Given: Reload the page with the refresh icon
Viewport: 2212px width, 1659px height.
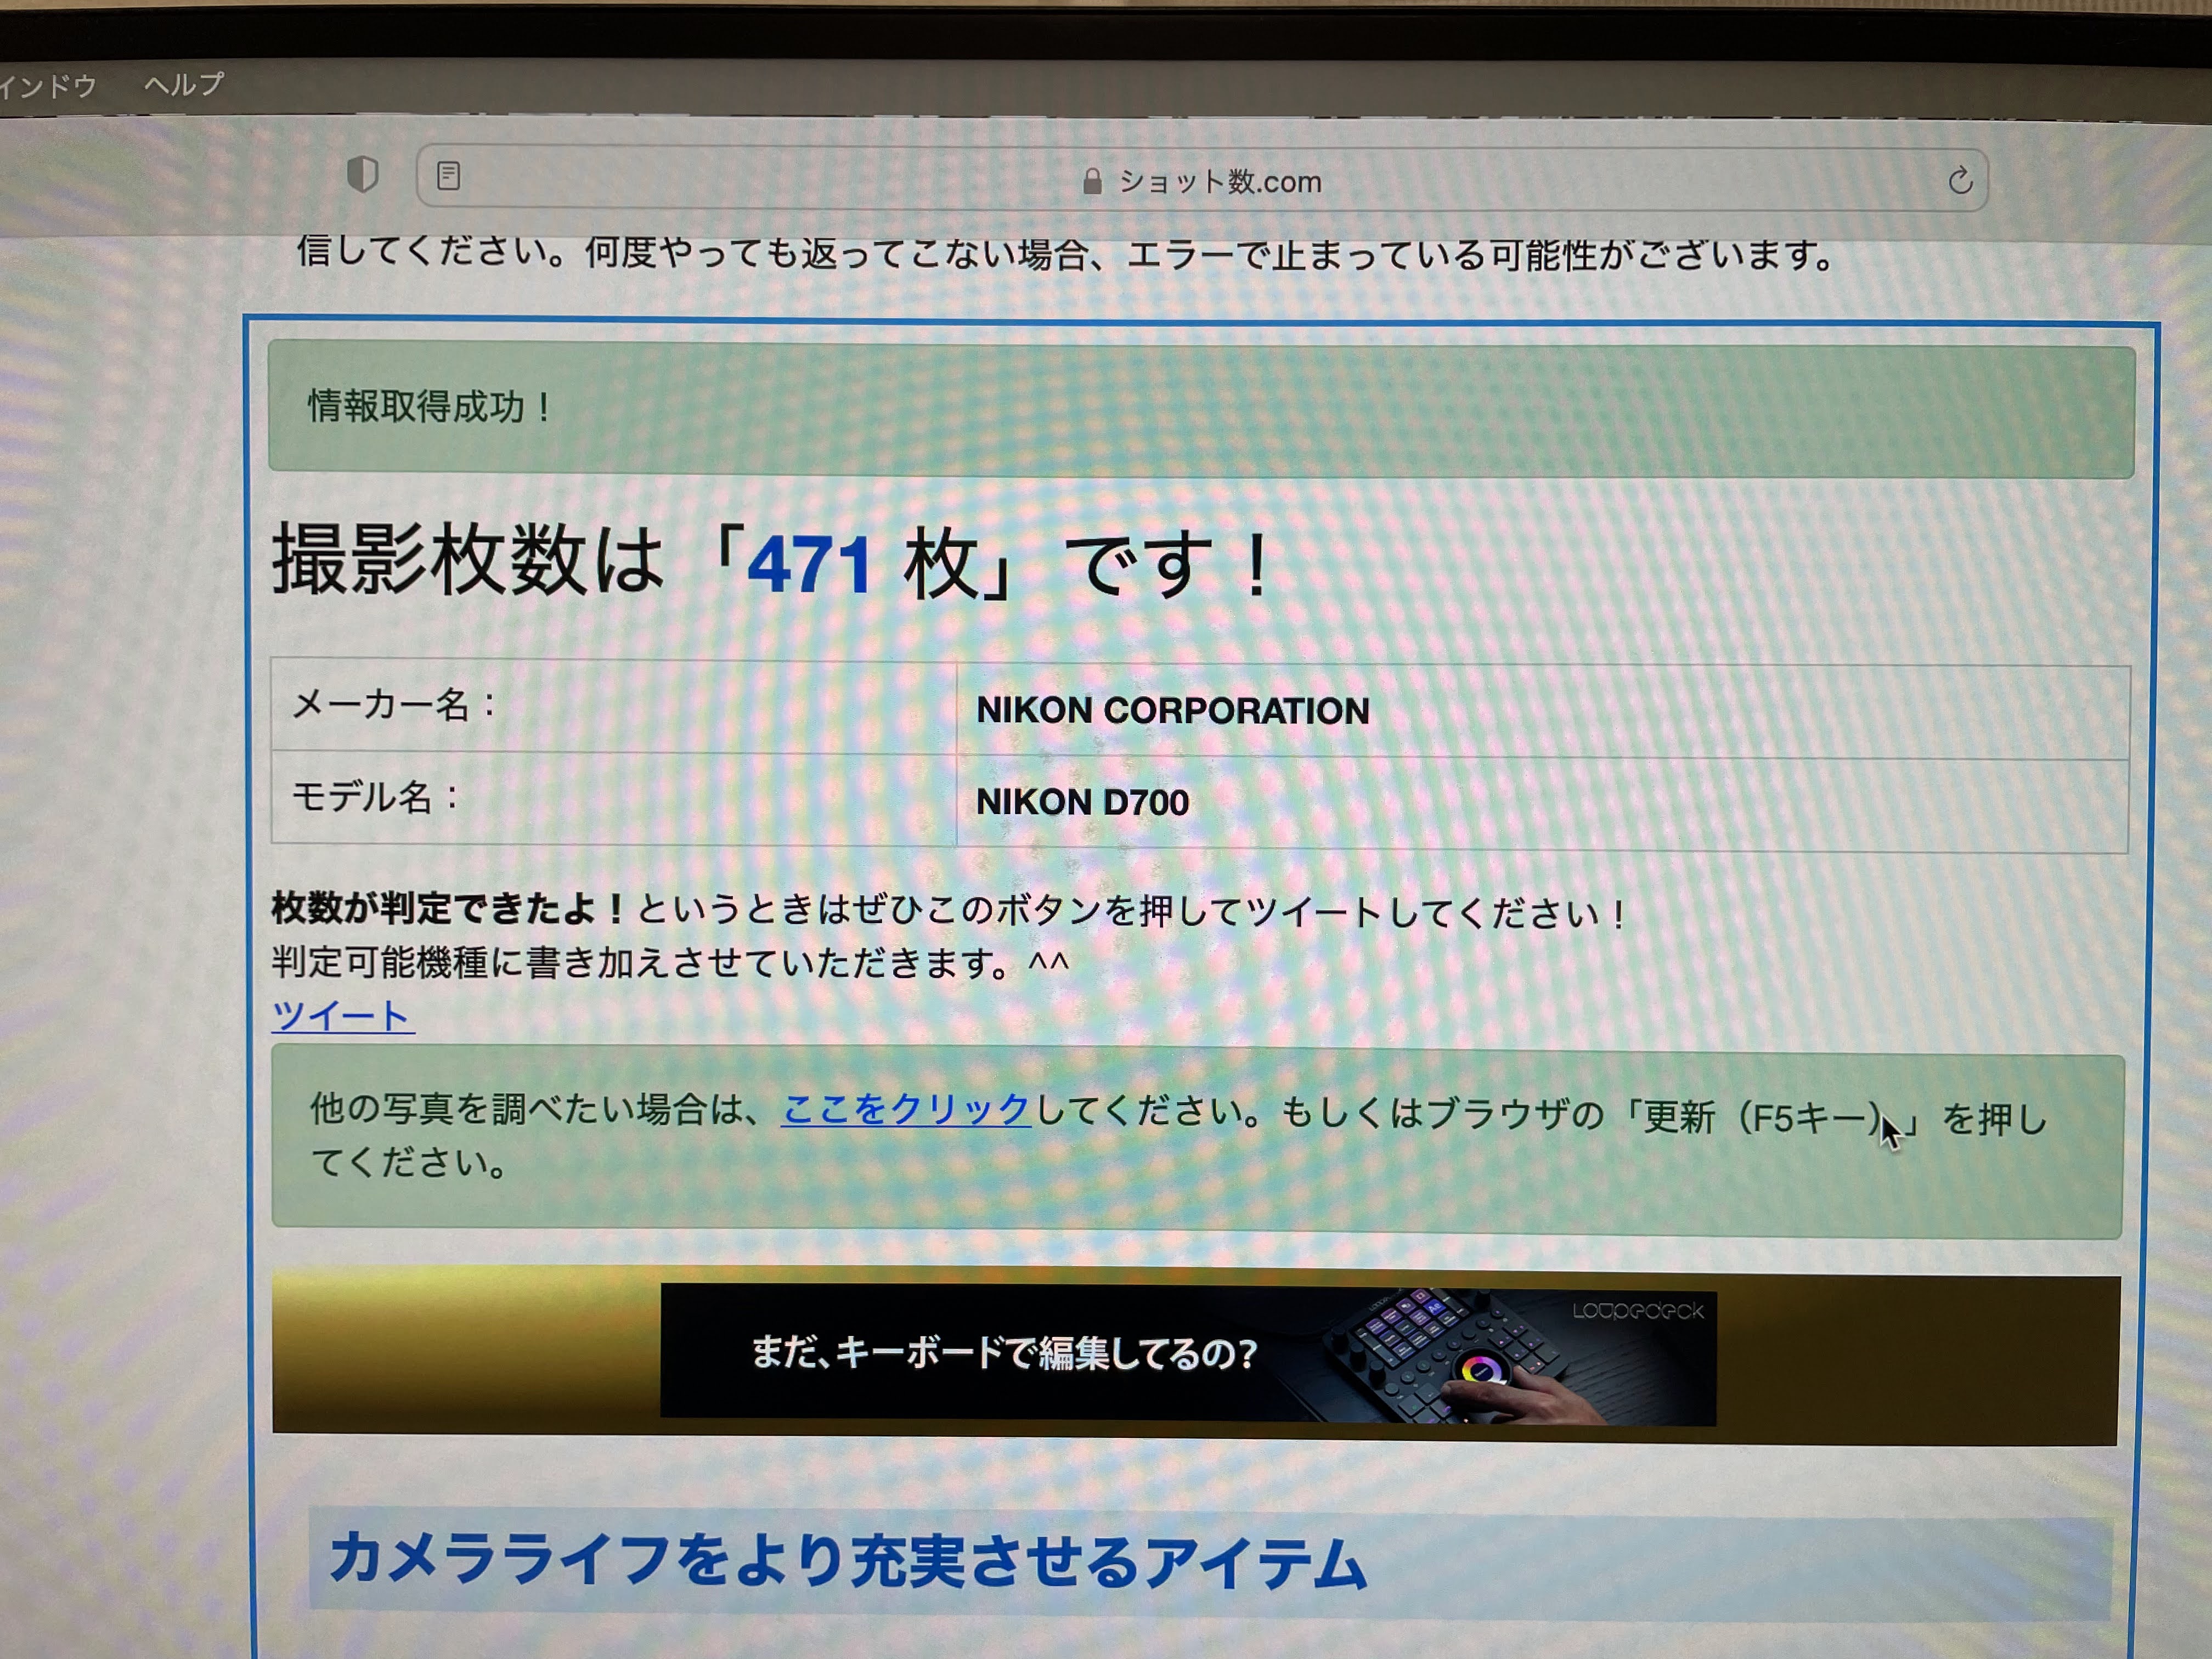Looking at the screenshot, I should 1960,180.
